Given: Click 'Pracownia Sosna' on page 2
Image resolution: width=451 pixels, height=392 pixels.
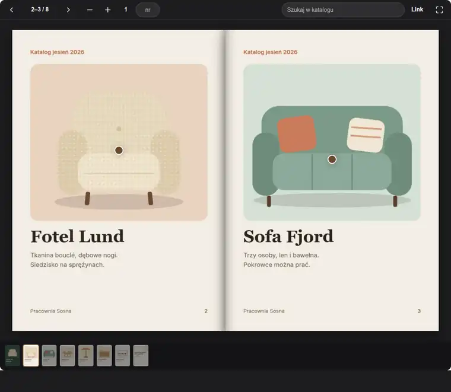Looking at the screenshot, I should click(x=50, y=311).
